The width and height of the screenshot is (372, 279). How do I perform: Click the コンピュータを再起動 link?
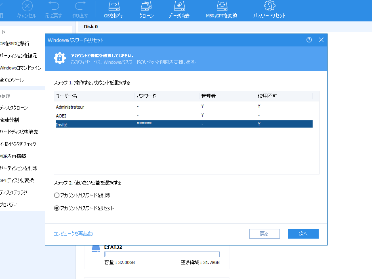[73, 234]
